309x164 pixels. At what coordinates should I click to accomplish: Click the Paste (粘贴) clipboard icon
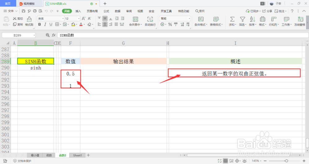pos(6,19)
